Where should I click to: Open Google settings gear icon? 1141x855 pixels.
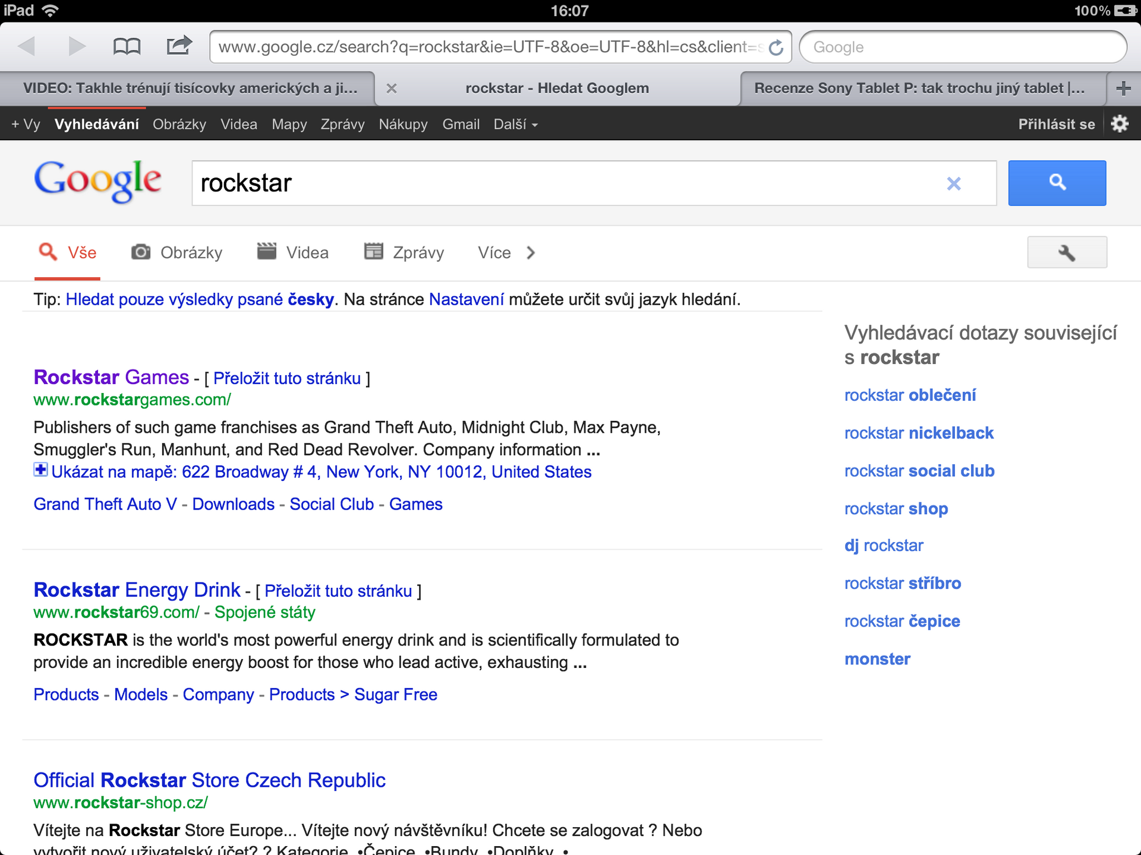1120,124
